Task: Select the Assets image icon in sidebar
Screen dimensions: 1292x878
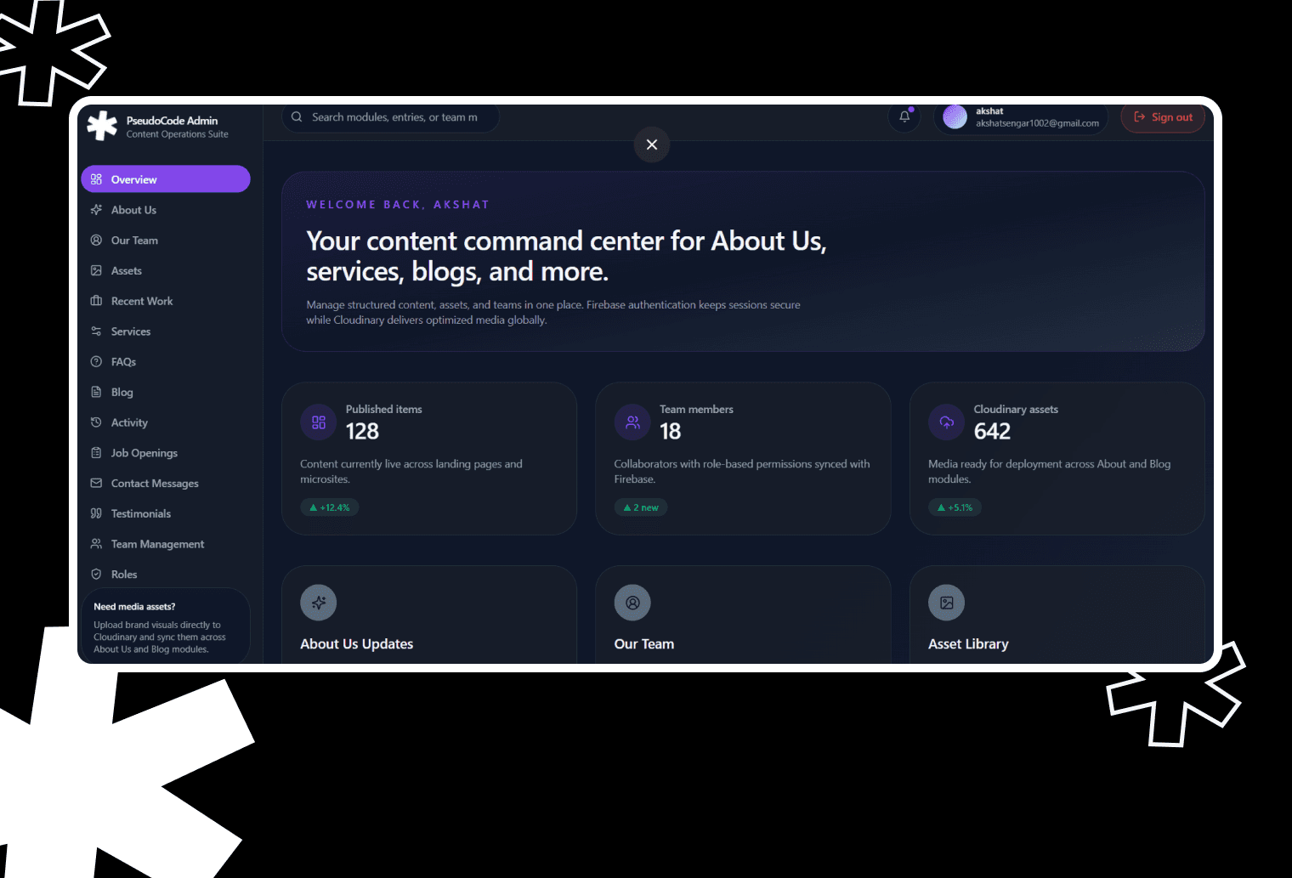Action: pos(96,270)
